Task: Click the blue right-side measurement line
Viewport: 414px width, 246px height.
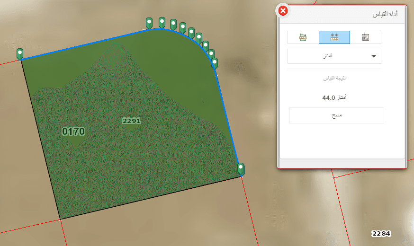Action: 227,116
